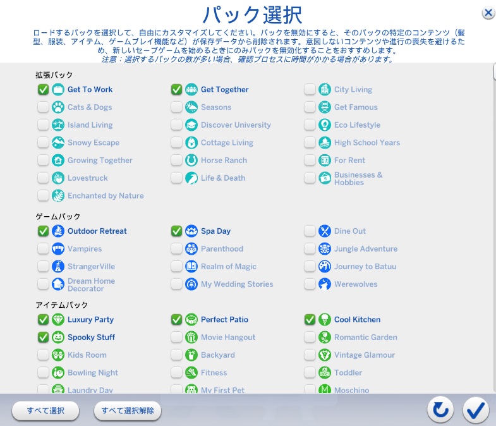Click the Realm of Magic spellbook icon

191,267
